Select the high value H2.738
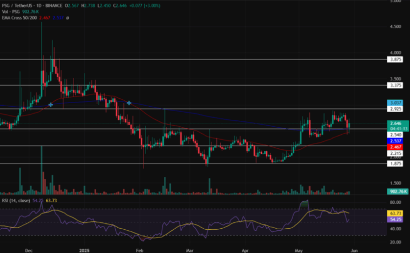The width and height of the screenshot is (410, 253). pos(88,5)
